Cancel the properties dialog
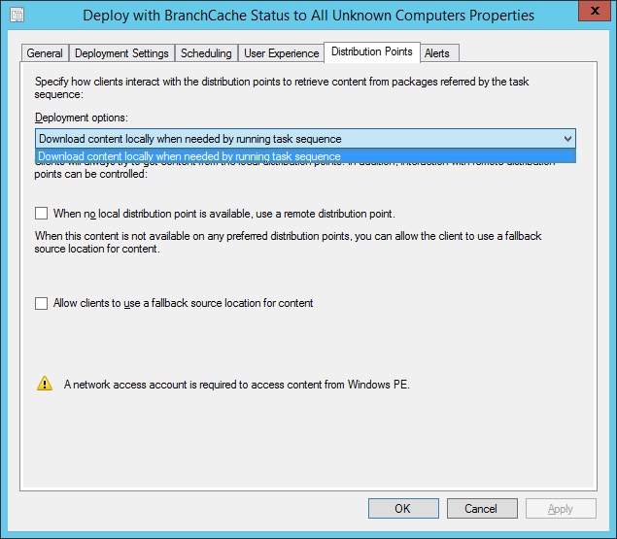 [481, 508]
